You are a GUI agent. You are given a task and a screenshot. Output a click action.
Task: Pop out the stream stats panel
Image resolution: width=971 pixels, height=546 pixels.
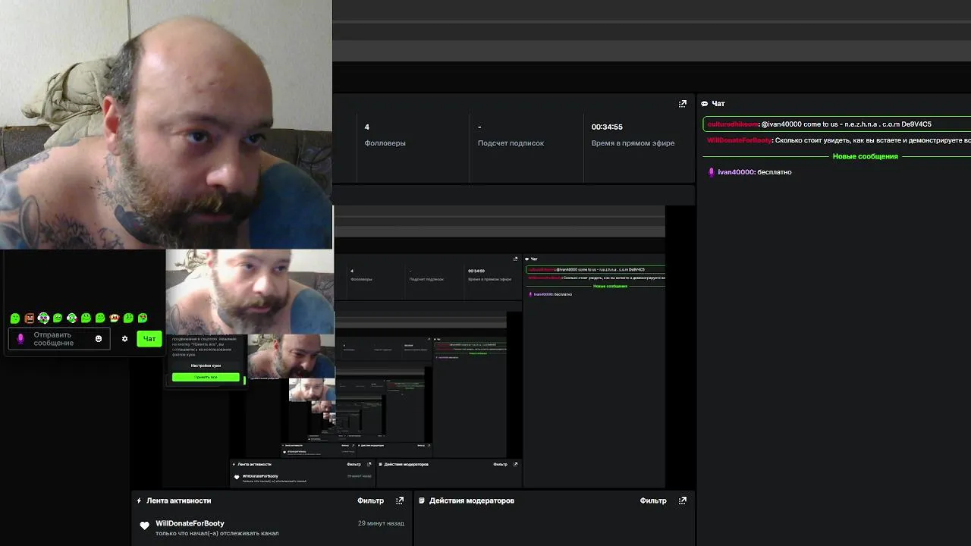click(x=682, y=104)
